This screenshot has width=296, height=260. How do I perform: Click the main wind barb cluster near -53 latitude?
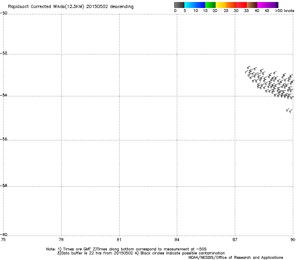pos(270,83)
